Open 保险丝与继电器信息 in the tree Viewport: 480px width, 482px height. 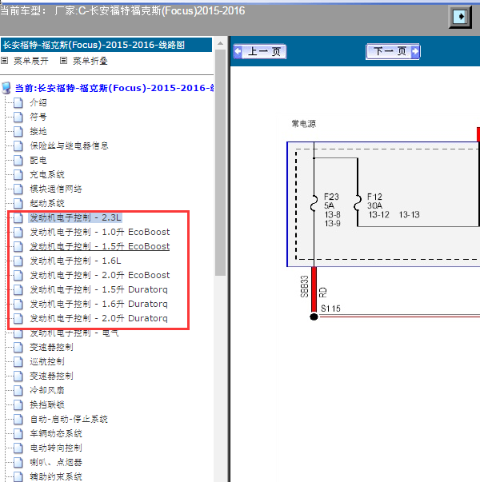[x=69, y=145]
